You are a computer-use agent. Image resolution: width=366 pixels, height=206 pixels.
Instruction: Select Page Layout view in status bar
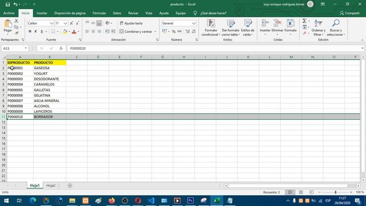coord(301,192)
